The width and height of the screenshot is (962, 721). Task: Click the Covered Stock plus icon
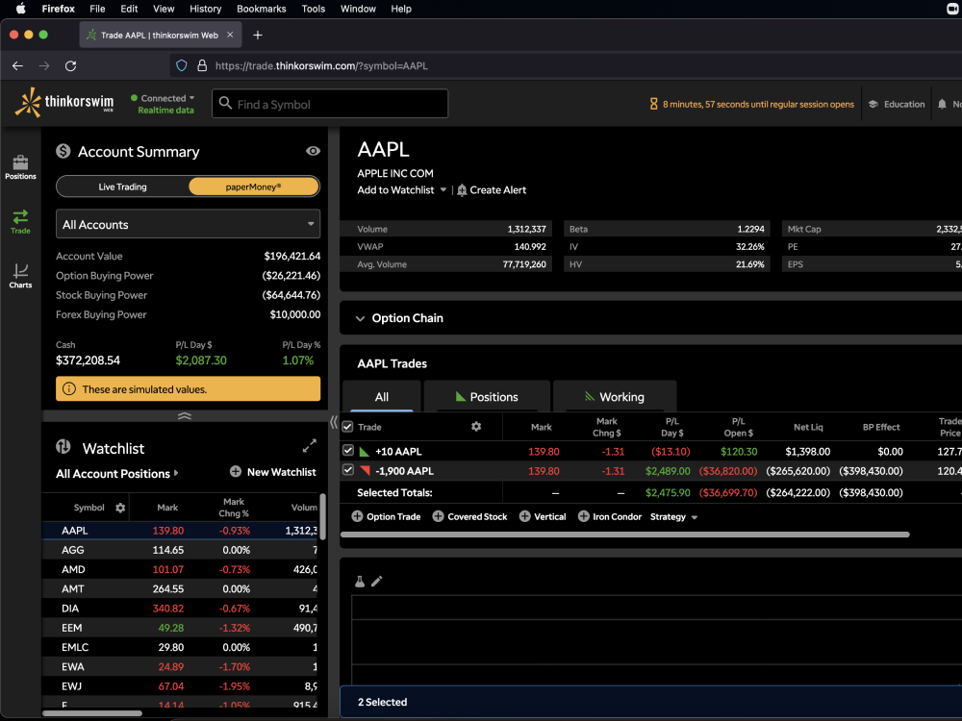pyautogui.click(x=438, y=516)
